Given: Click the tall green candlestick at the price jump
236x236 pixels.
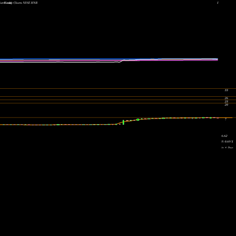Looking at the screenshot, I should click(123, 122).
